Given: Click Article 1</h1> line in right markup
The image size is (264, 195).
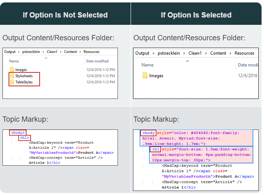Looking at the screenshot, I should click(x=179, y=187).
